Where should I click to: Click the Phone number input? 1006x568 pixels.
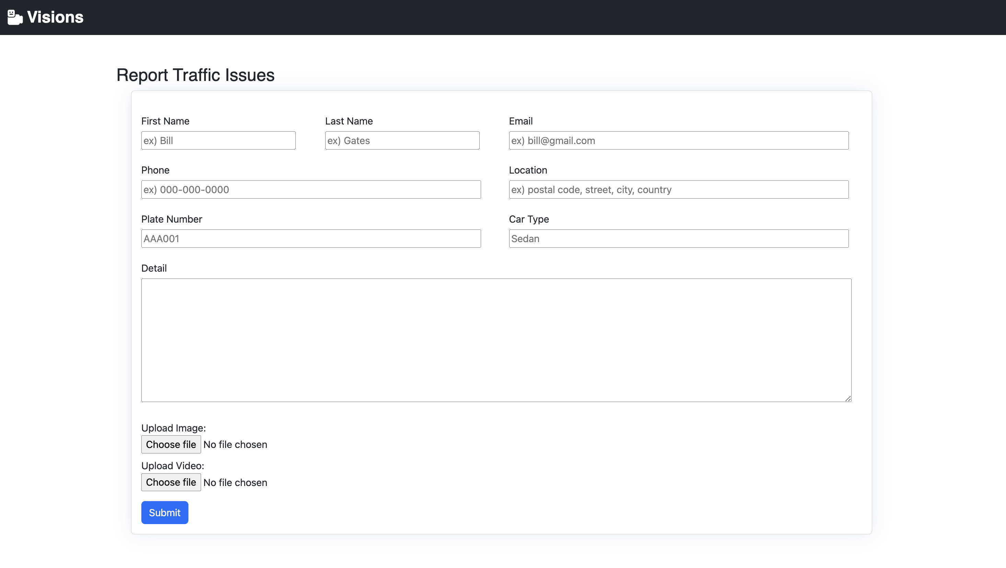(x=311, y=190)
